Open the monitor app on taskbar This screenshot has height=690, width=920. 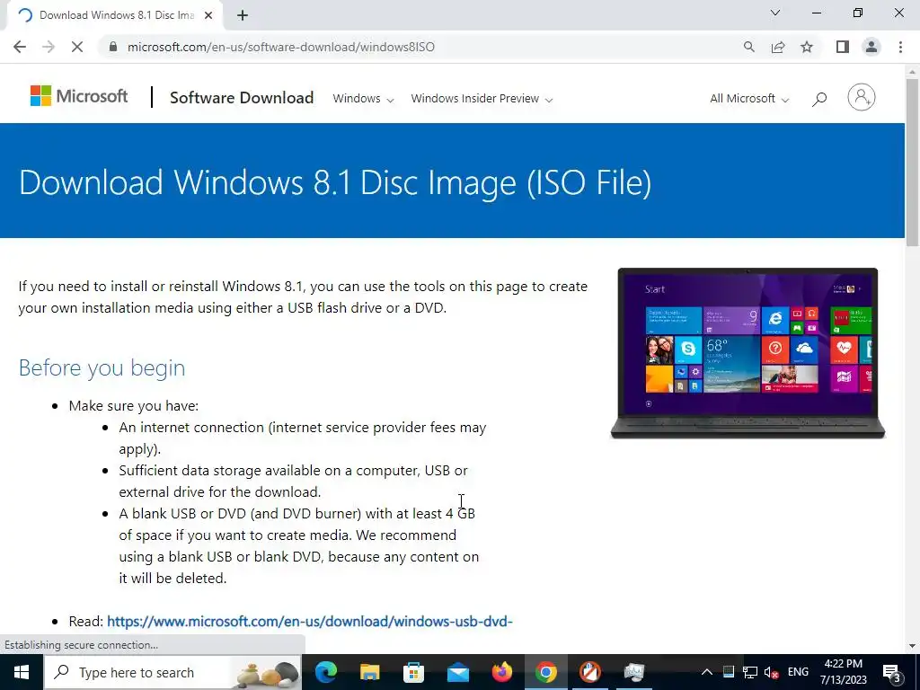click(633, 672)
